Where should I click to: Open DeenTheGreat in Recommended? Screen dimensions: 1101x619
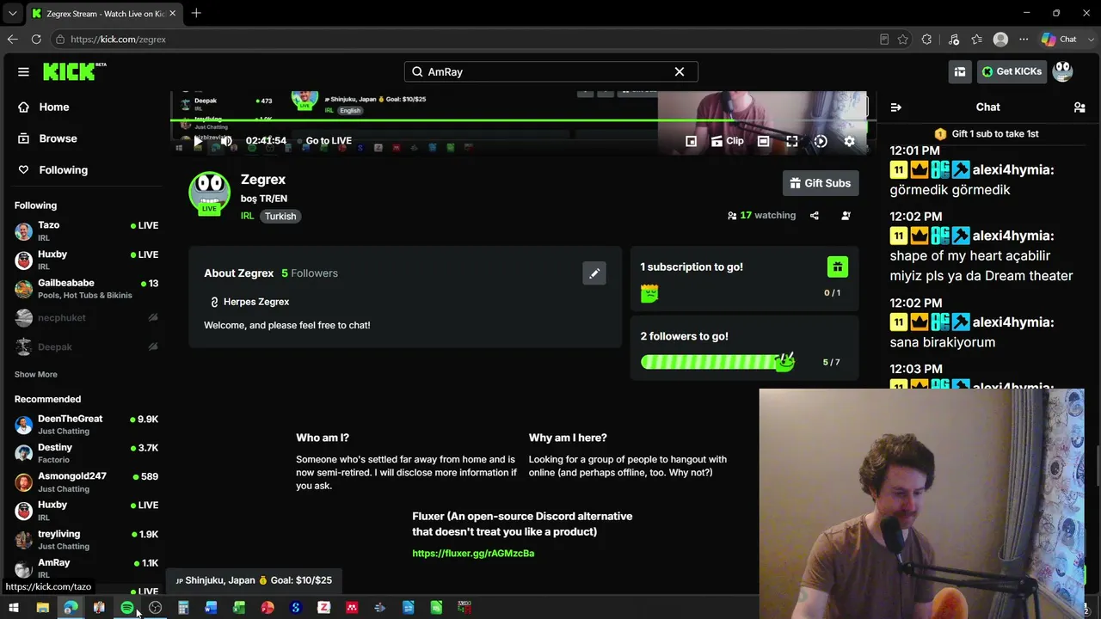(x=86, y=424)
